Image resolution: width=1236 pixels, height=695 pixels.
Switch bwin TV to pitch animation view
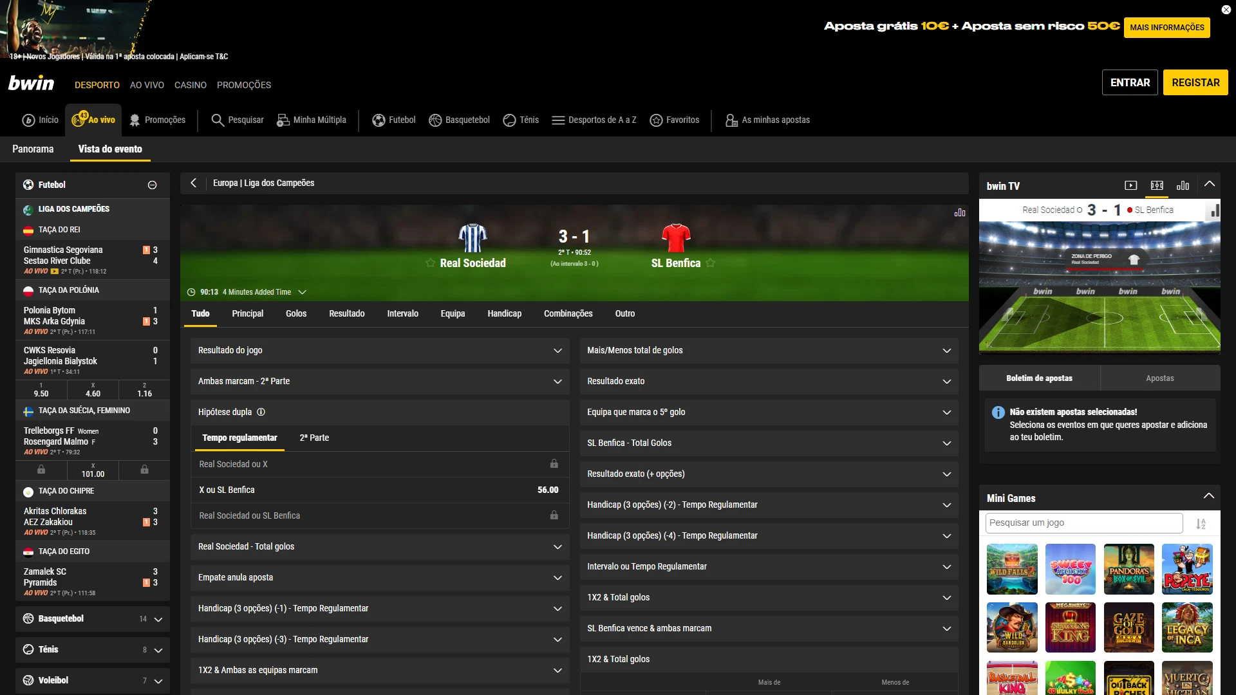(x=1157, y=186)
